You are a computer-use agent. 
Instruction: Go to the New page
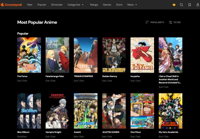(30, 5)
